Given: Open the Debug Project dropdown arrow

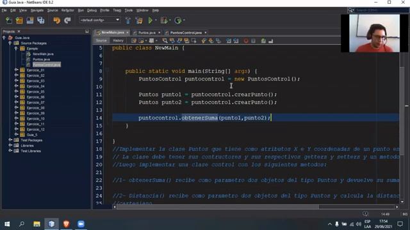Looking at the screenshot, I should tap(170, 20).
